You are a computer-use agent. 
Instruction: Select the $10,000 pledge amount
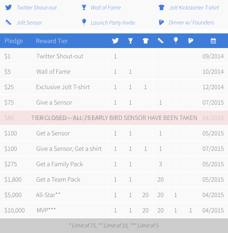[14, 210]
